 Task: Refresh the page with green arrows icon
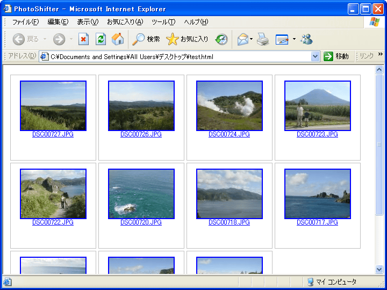click(101, 39)
